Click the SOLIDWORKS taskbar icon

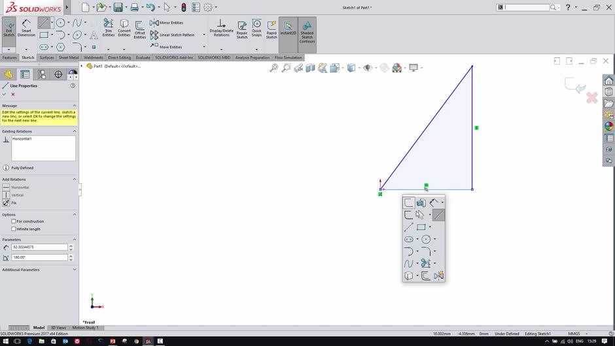pos(148,341)
